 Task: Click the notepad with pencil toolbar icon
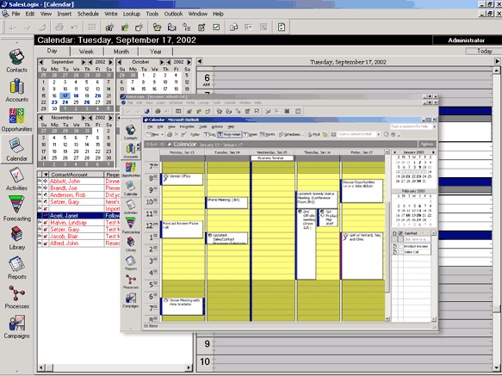coord(201,28)
